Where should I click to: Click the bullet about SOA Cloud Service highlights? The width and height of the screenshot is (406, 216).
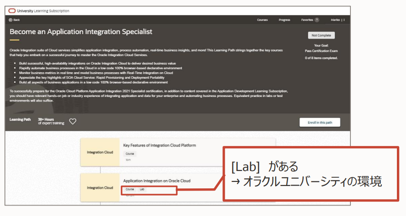click(92, 77)
